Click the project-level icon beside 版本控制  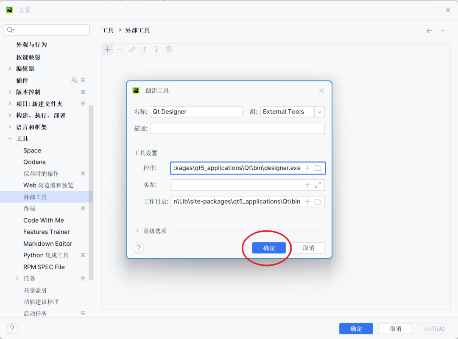[83, 92]
